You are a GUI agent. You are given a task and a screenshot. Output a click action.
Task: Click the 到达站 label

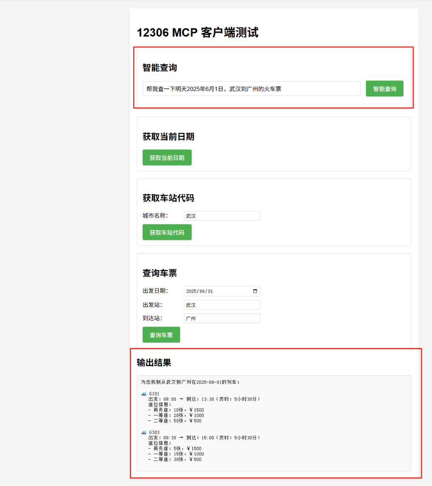point(152,318)
